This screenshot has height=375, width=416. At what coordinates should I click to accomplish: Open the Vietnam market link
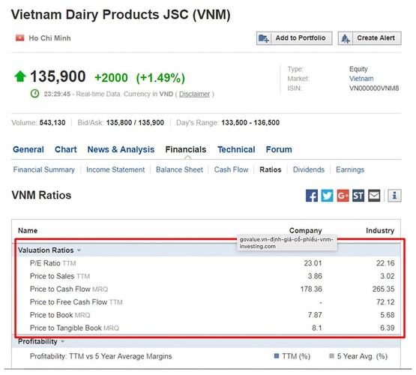361,79
